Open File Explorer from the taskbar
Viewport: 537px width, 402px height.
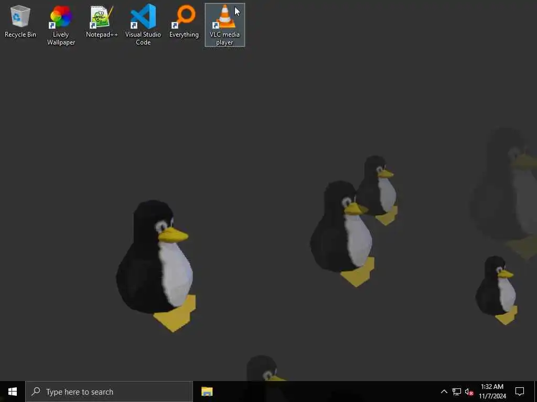coord(207,392)
